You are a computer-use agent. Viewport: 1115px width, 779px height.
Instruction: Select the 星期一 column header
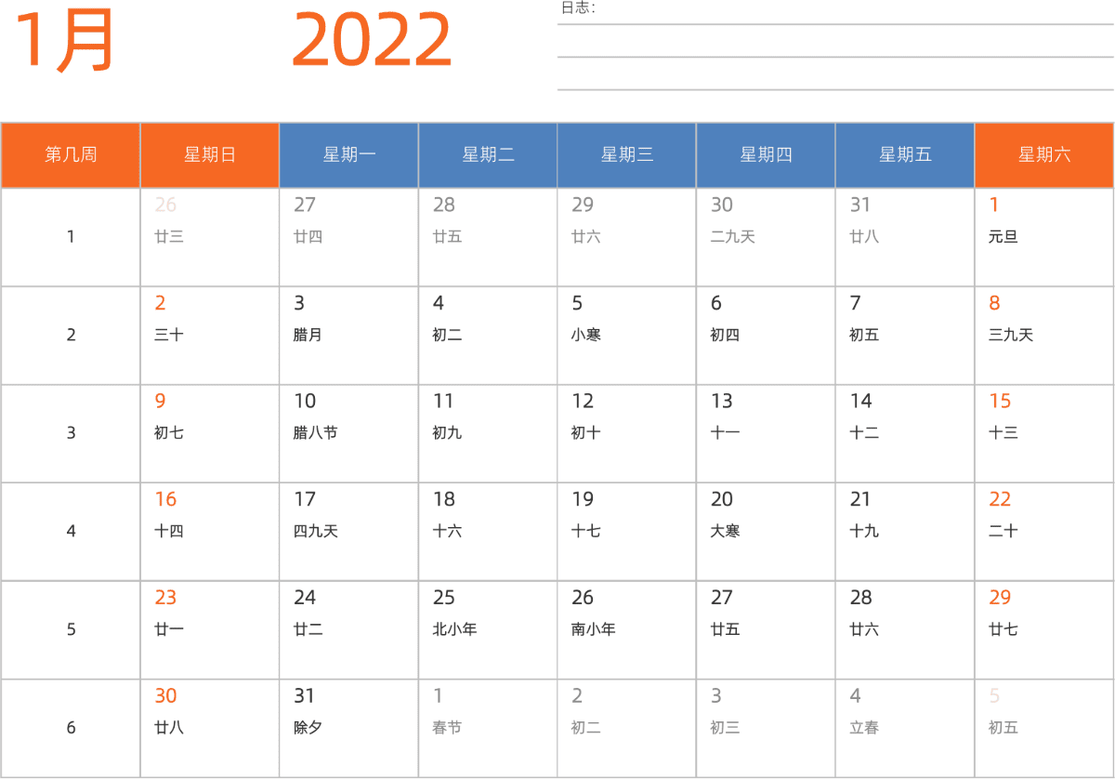pyautogui.click(x=349, y=155)
